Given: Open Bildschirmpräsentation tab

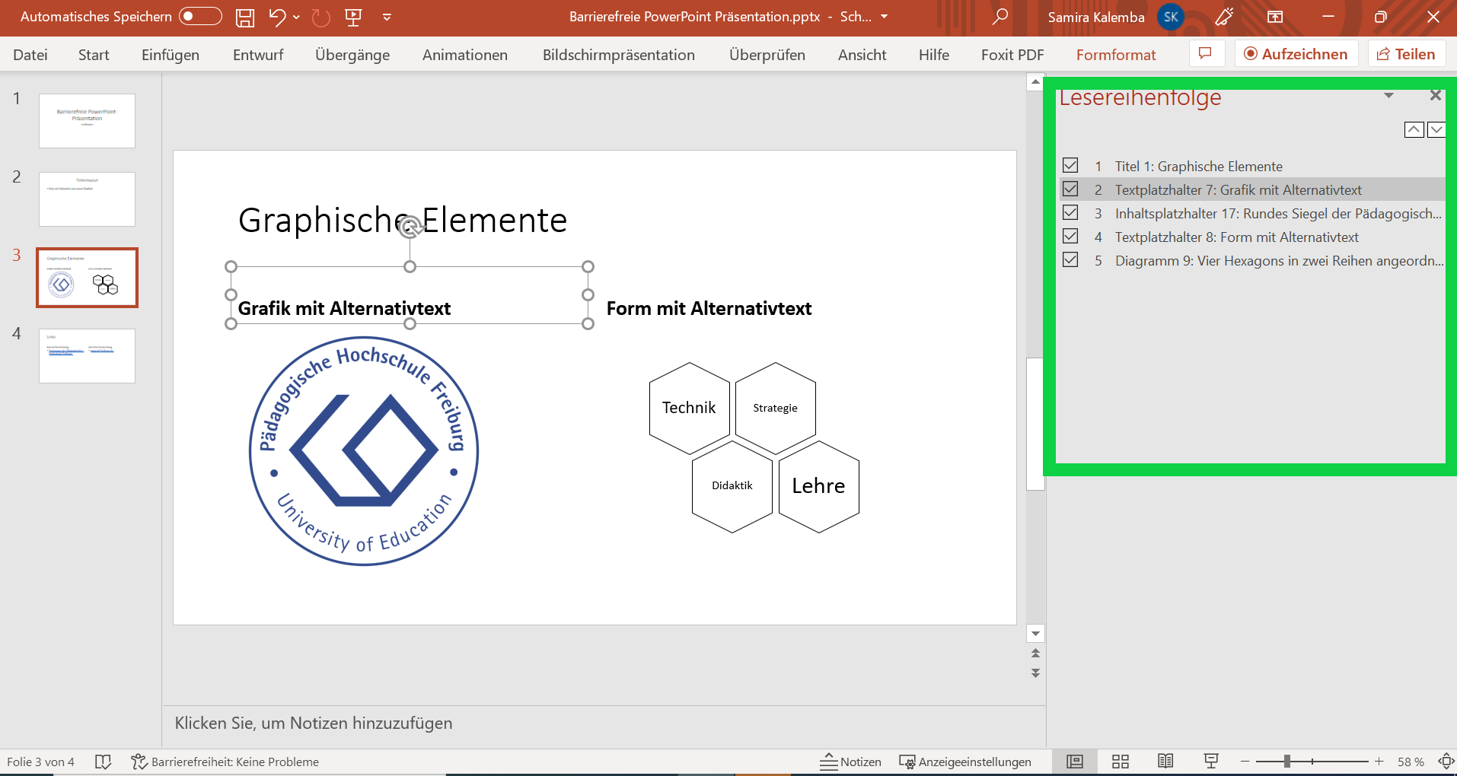Looking at the screenshot, I should (619, 55).
